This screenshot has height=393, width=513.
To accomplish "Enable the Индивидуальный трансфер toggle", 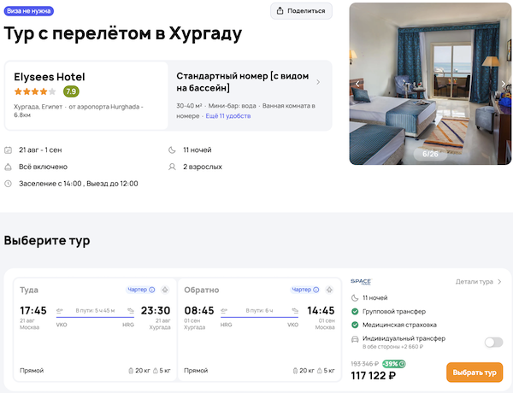I will 492,342.
